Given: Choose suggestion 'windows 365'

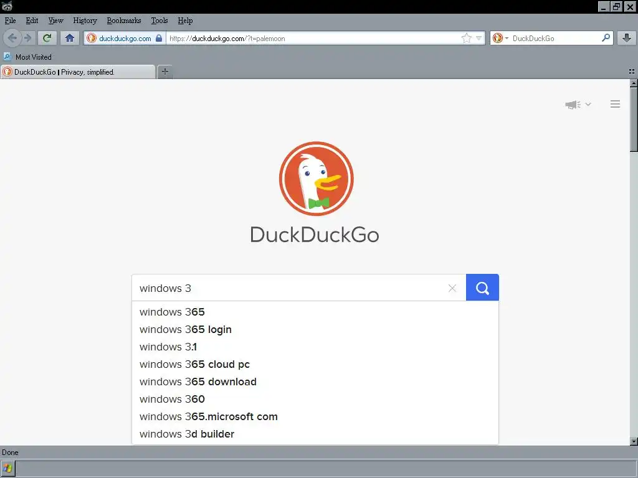Looking at the screenshot, I should coord(315,312).
